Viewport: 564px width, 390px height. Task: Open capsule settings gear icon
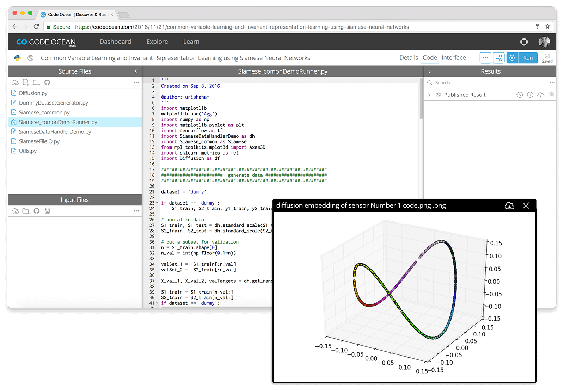(x=512, y=58)
